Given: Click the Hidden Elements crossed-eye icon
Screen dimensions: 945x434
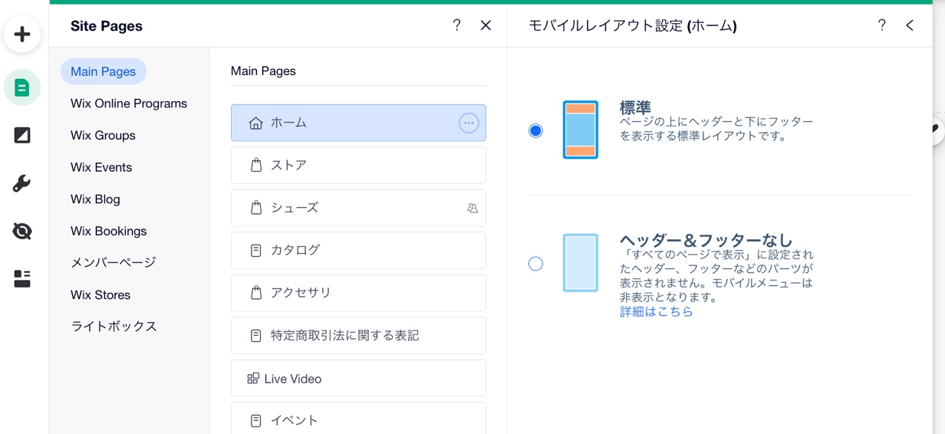Looking at the screenshot, I should [x=22, y=231].
